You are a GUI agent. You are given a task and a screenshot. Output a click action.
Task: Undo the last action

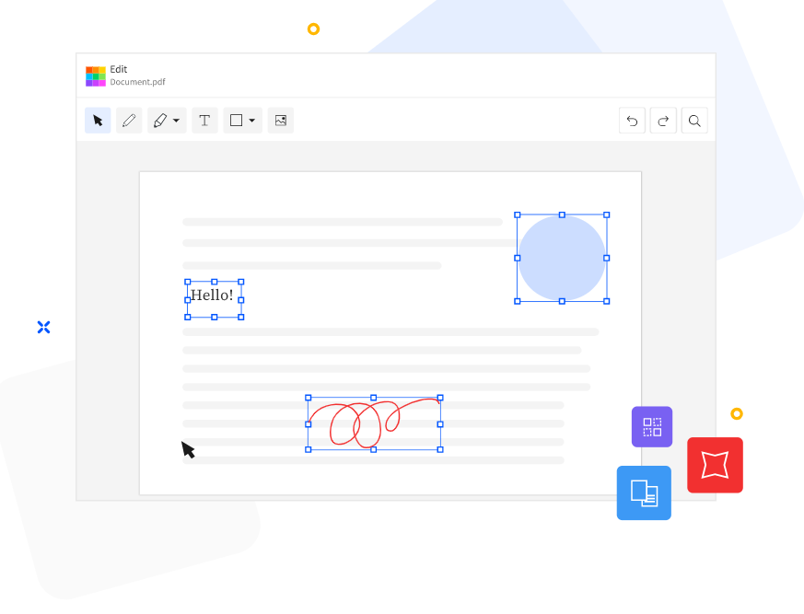[x=632, y=121]
